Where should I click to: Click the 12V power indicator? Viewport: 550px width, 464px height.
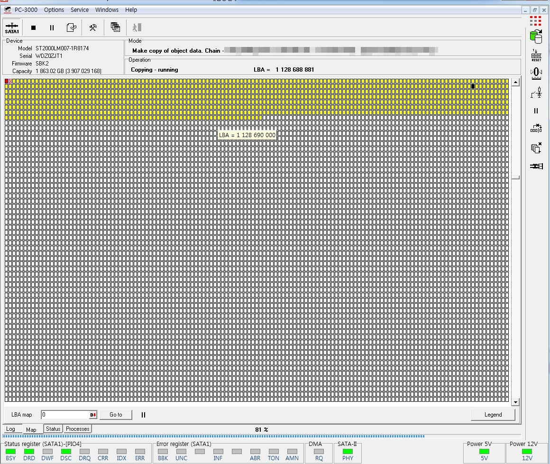tap(527, 452)
